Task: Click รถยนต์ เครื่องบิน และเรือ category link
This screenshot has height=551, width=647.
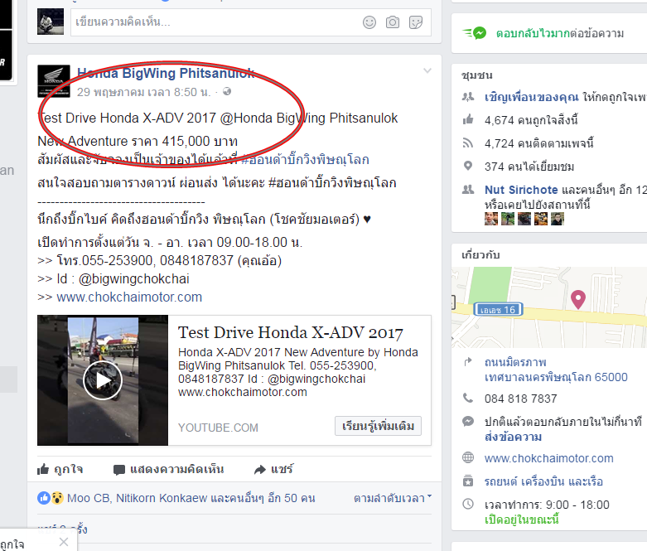Action: [x=543, y=481]
